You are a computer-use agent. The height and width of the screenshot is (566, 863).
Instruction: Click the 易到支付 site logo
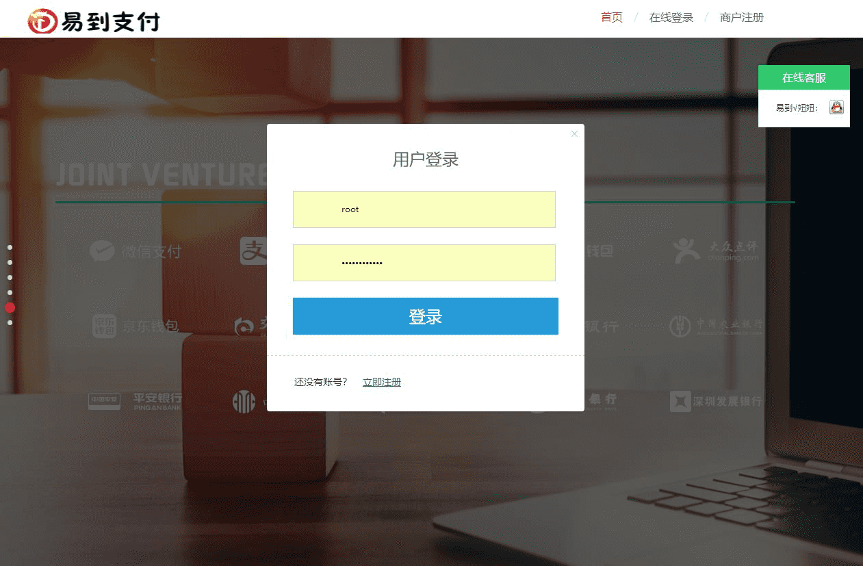[92, 21]
